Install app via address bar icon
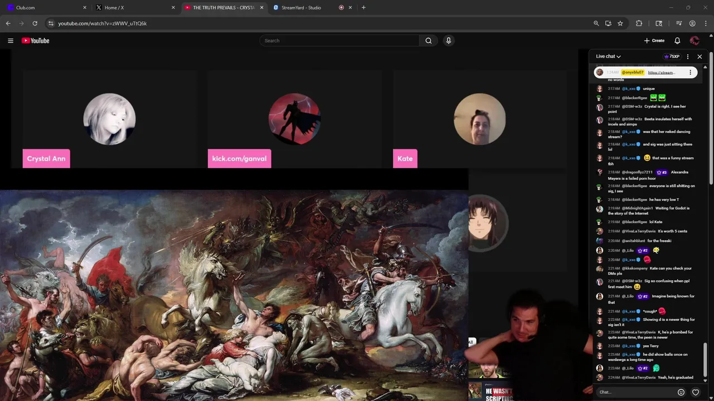 point(608,23)
